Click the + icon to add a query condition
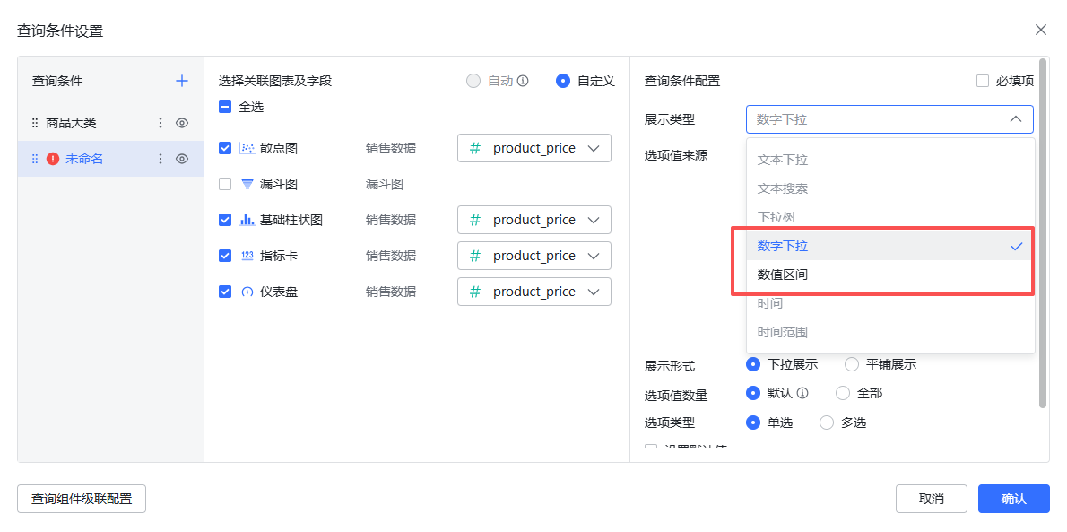1067x532 pixels. (181, 80)
